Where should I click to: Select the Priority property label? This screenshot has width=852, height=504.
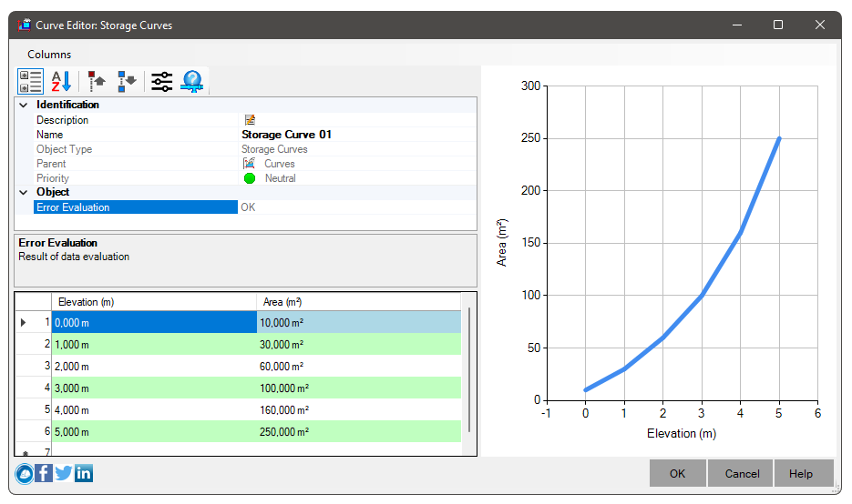pos(53,178)
